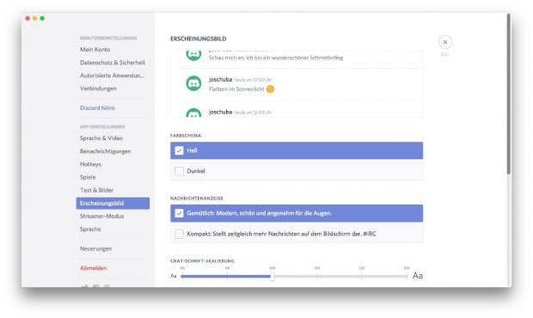Set chat font scaling to the rightmost tick
533x318 pixels.
coord(407,276)
